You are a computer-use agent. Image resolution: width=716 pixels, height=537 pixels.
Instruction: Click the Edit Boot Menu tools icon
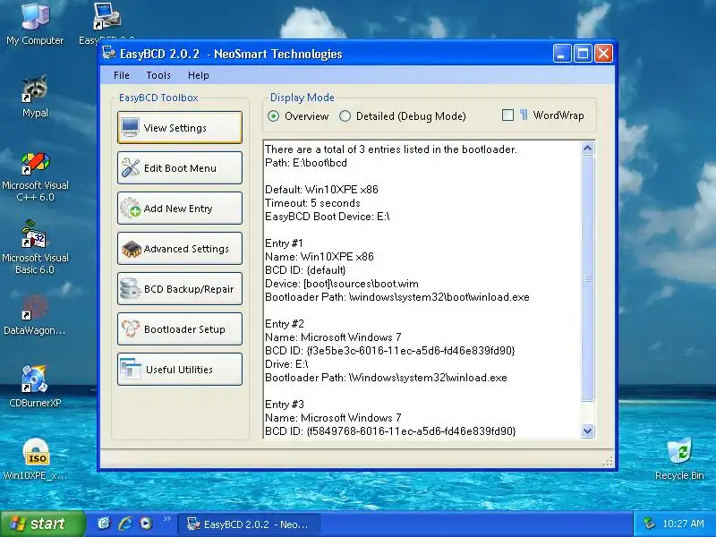click(x=130, y=167)
